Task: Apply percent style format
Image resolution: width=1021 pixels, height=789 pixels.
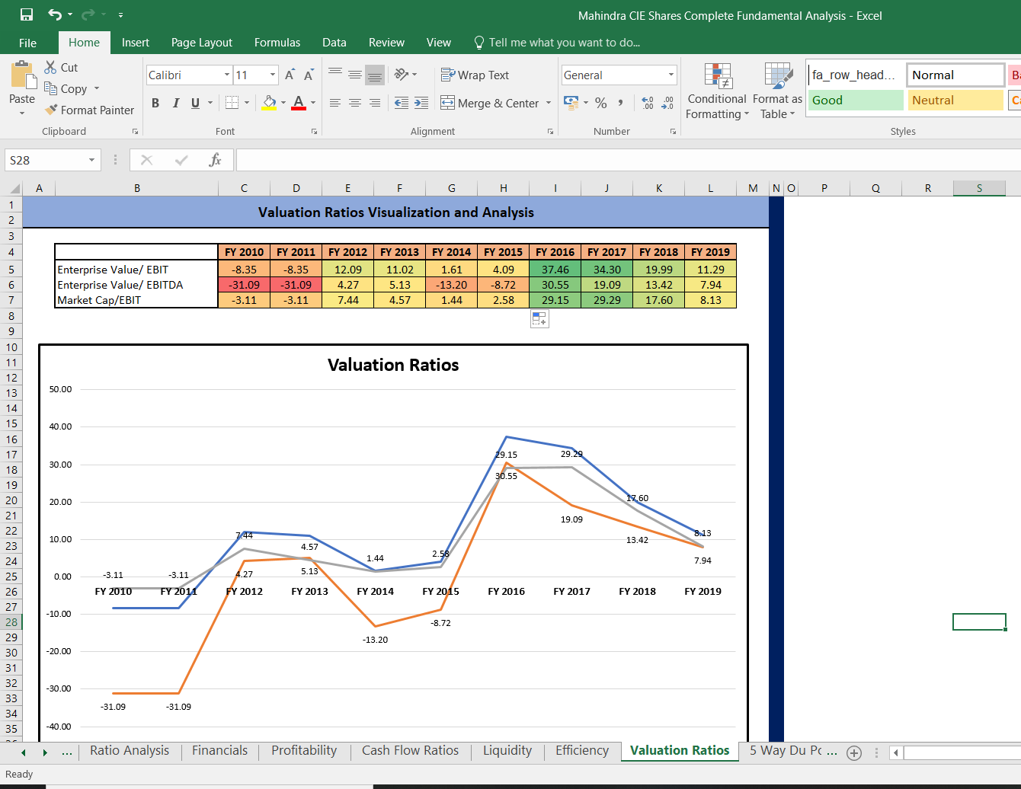Action: click(x=601, y=103)
